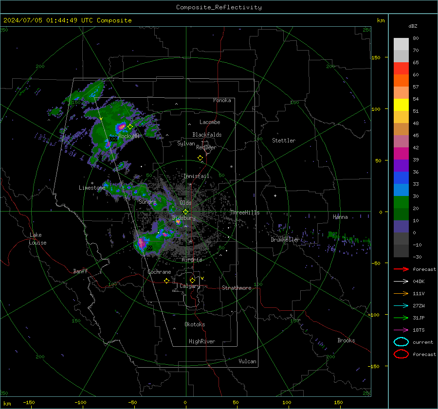Click the green swatch between 30 and 20
This screenshot has height=409, width=438.
401,202
